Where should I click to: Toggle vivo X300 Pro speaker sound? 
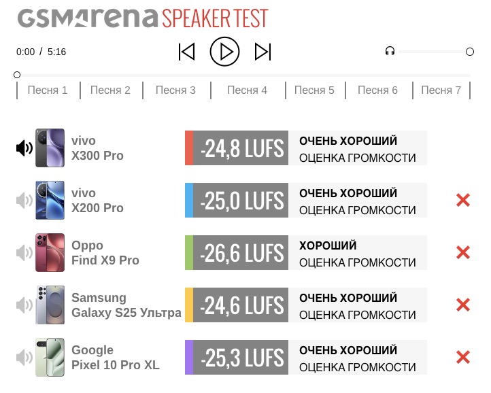24,148
